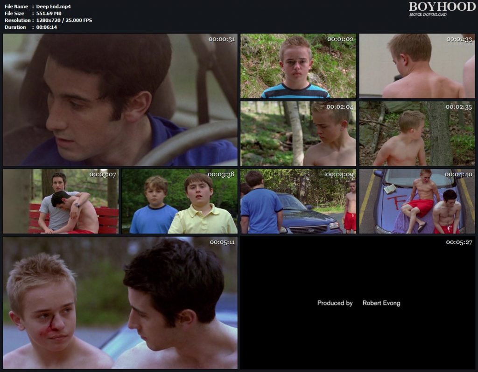Image resolution: width=478 pixels, height=372 pixels.
Task: Click the BOYHOOD logo
Action: 441,7
